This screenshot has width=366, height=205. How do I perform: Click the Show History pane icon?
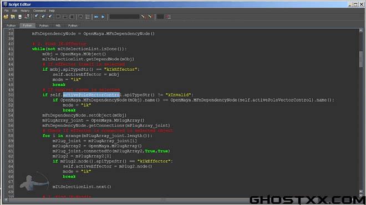coord(58,17)
